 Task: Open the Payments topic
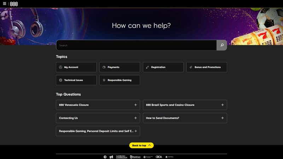120,67
